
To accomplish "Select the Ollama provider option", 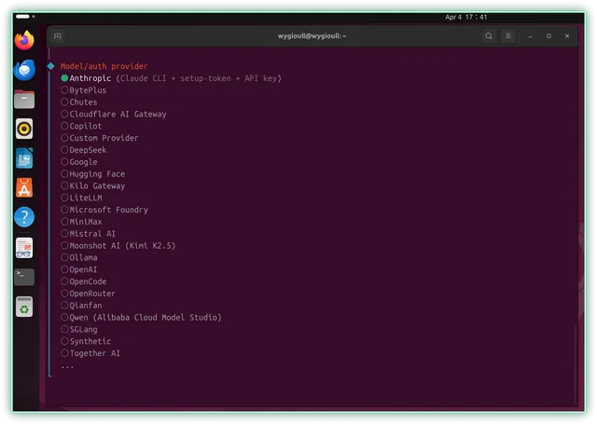I will [x=79, y=257].
